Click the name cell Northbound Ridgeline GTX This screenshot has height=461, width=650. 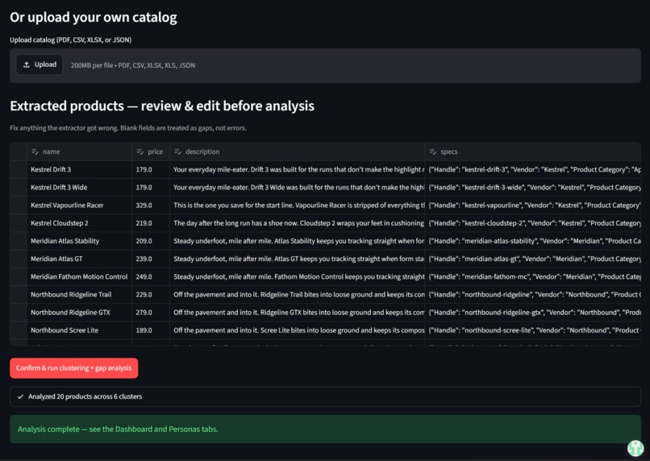(x=79, y=313)
